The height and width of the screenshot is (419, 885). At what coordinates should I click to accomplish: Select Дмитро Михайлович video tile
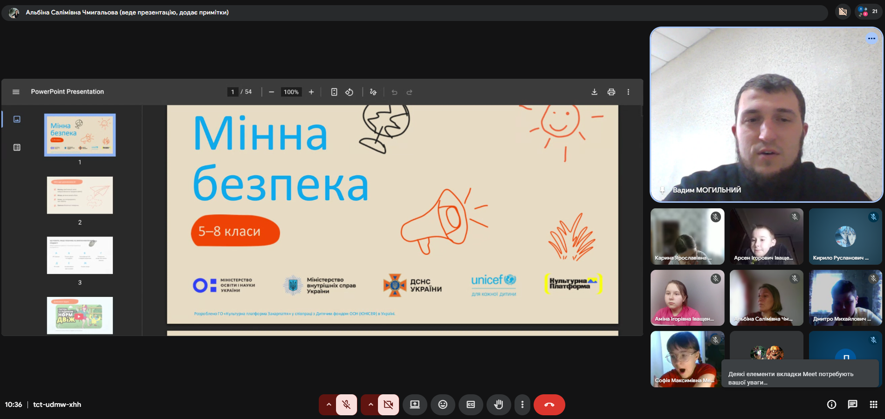tap(845, 298)
